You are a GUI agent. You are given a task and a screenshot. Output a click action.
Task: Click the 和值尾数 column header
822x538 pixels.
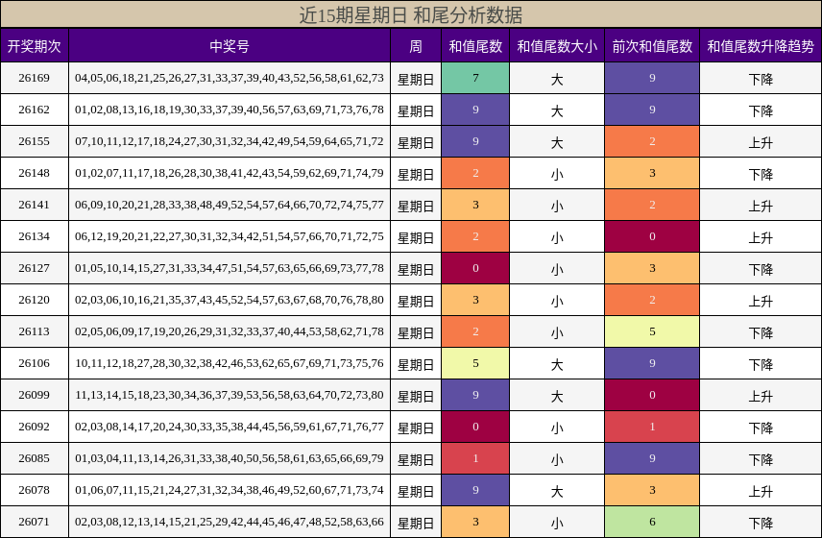point(475,45)
